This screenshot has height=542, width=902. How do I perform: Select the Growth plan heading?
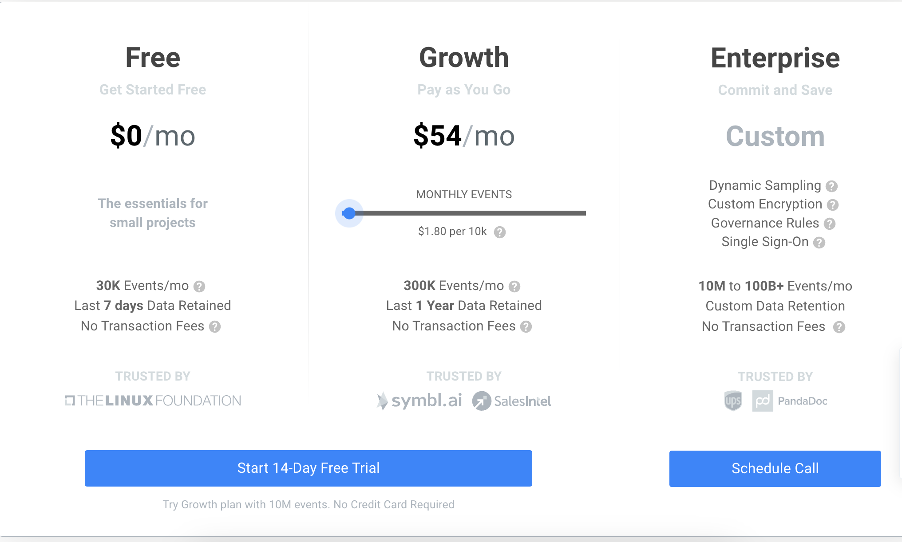point(464,58)
